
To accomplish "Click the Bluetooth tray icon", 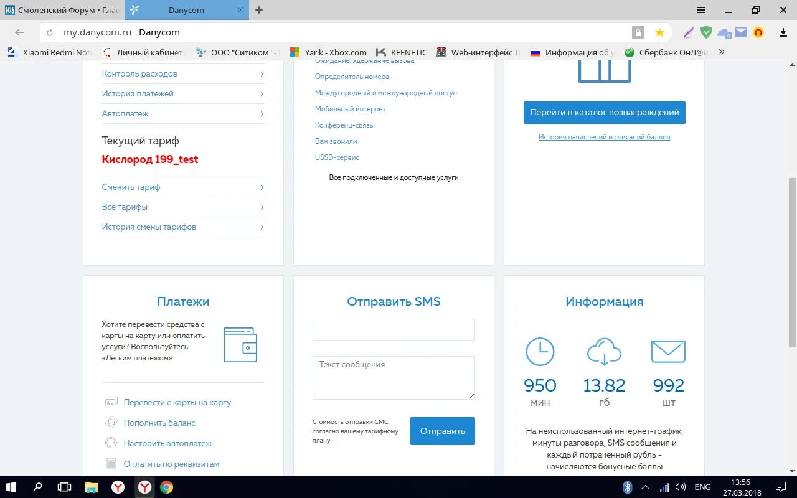I will 628,487.
